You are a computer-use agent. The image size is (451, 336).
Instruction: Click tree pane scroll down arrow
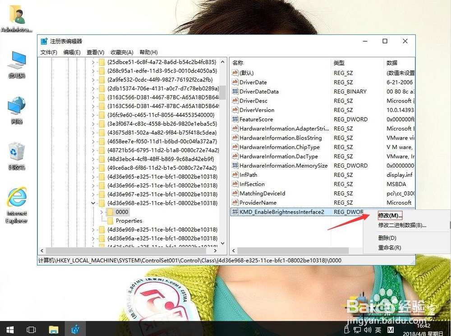click(223, 243)
